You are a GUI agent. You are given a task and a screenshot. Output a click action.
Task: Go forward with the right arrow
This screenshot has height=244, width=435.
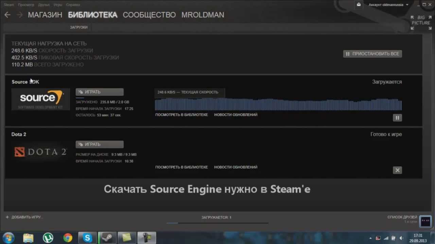pyautogui.click(x=20, y=15)
